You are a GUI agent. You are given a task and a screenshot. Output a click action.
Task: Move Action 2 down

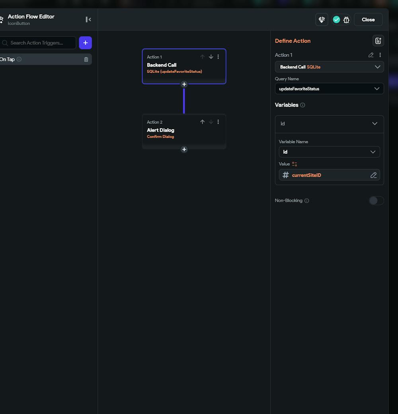[x=211, y=122]
